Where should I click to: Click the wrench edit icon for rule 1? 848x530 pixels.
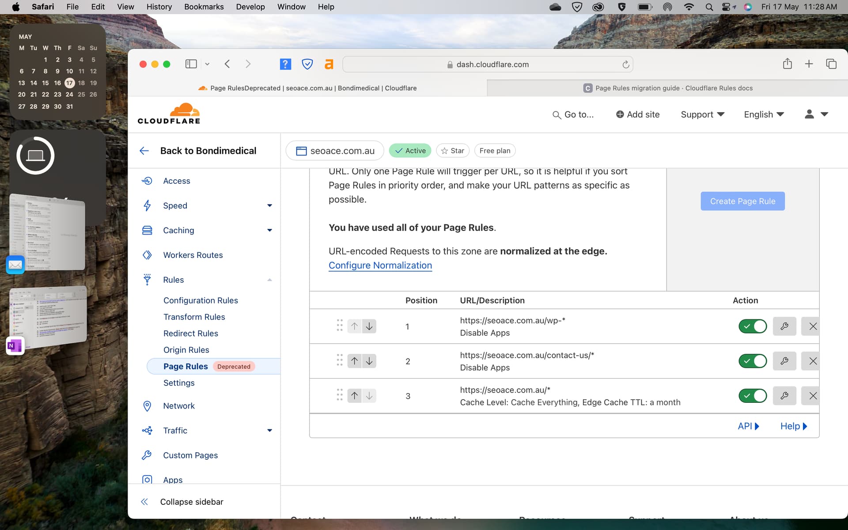tap(784, 326)
